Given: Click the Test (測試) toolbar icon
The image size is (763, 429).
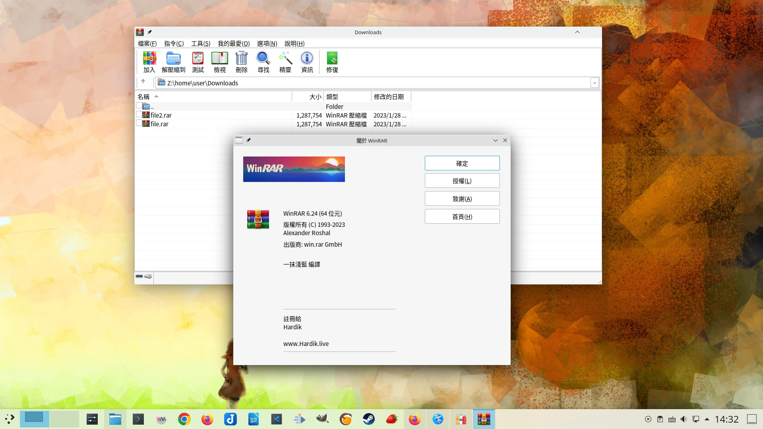Looking at the screenshot, I should (198, 62).
